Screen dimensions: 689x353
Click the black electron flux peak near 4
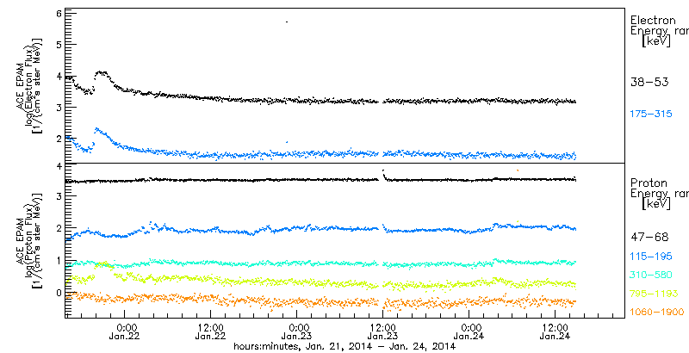[102, 73]
